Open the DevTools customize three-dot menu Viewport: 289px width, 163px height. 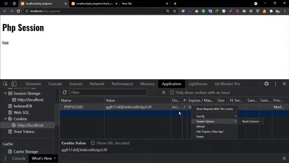pyautogui.click(x=275, y=84)
